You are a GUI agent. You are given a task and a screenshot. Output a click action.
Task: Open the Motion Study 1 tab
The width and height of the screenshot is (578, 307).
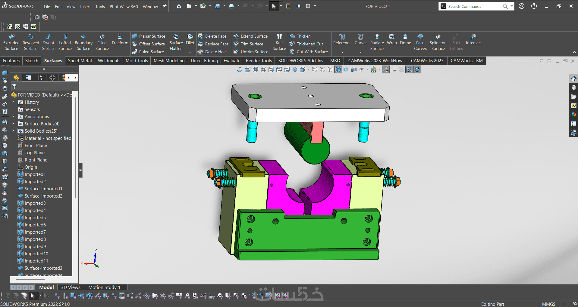tap(104, 287)
